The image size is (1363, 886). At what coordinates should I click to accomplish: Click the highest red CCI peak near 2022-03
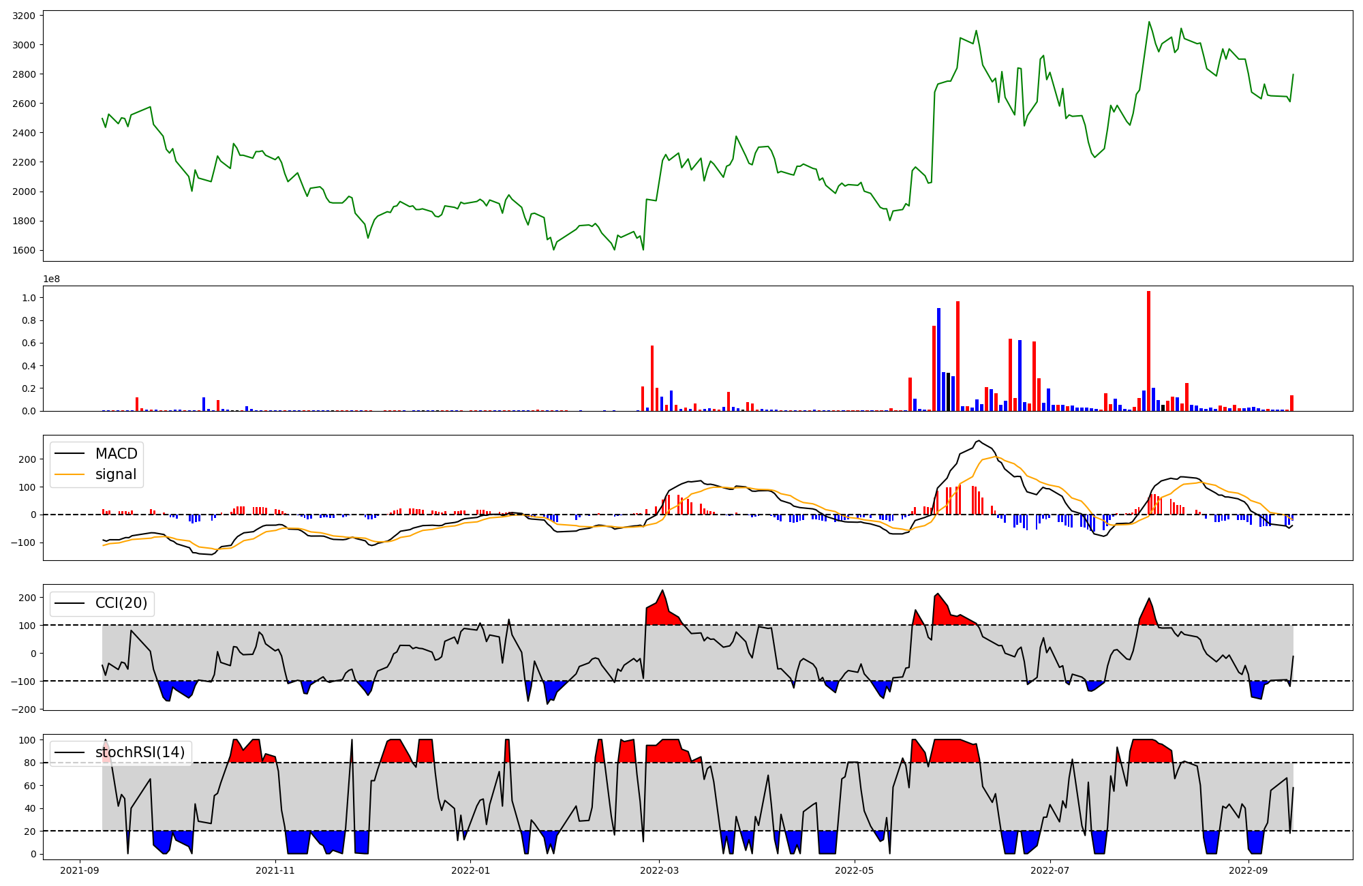coord(662,592)
